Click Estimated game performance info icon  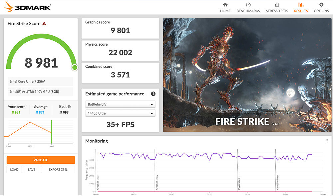(153, 94)
